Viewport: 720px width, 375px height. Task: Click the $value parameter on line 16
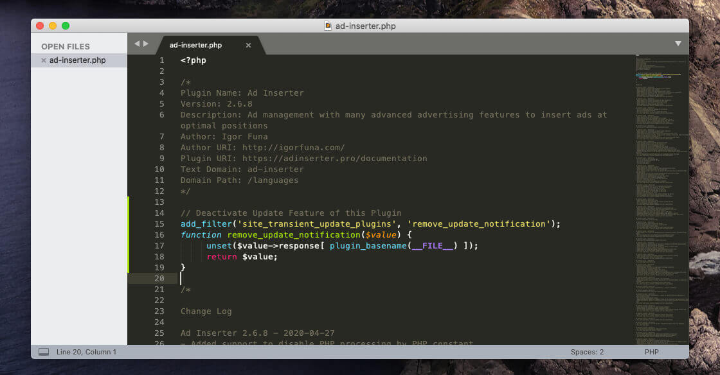(x=381, y=235)
